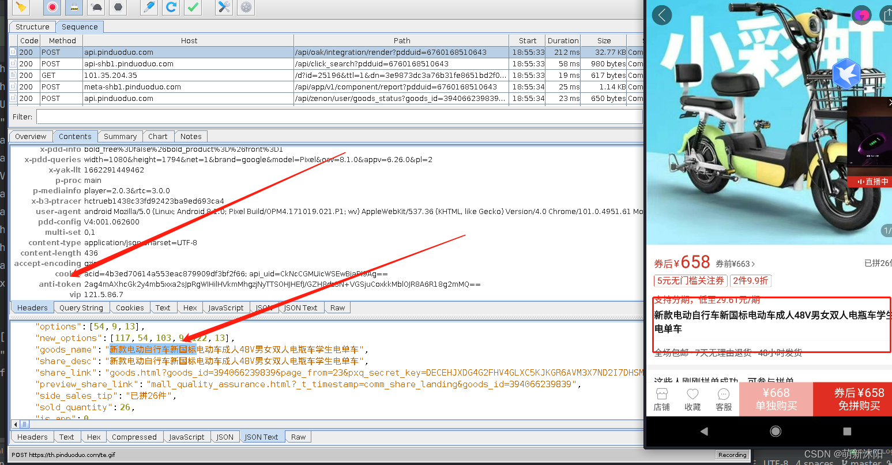Select the GET request to 101.35.204.35
Viewport: 892px width, 465px height.
pos(326,75)
